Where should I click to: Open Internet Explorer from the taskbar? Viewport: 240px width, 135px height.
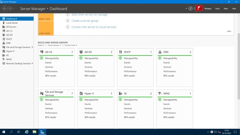(27, 132)
